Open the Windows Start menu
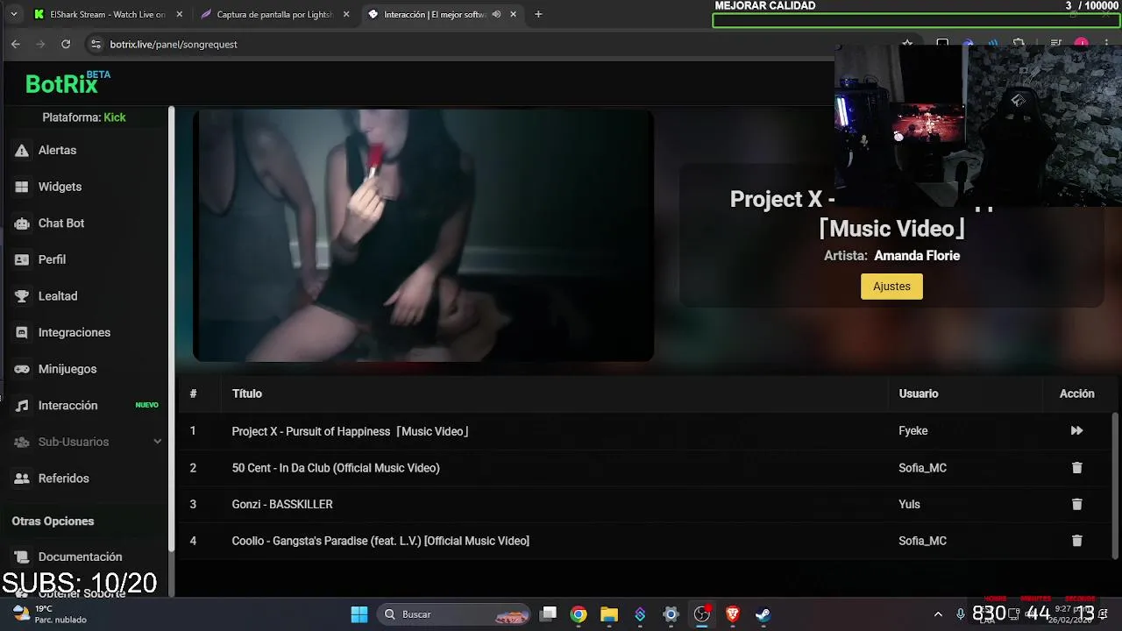The height and width of the screenshot is (631, 1122). pyautogui.click(x=359, y=614)
